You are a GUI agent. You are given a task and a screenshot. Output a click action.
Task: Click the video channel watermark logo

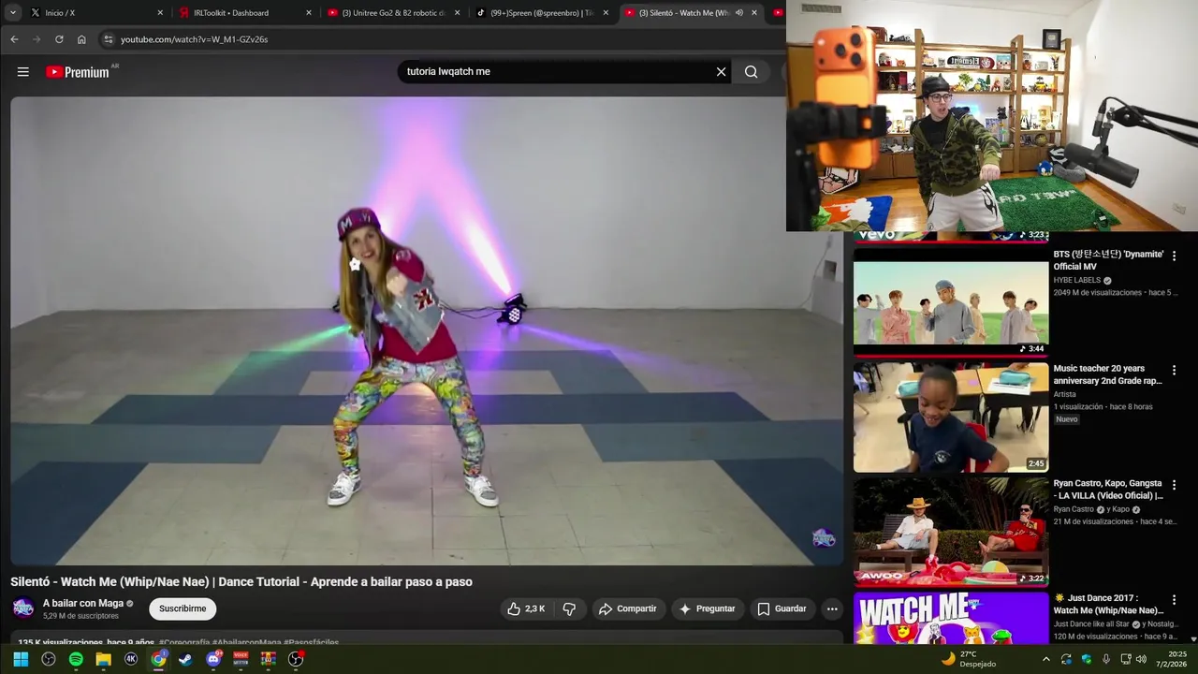click(823, 537)
